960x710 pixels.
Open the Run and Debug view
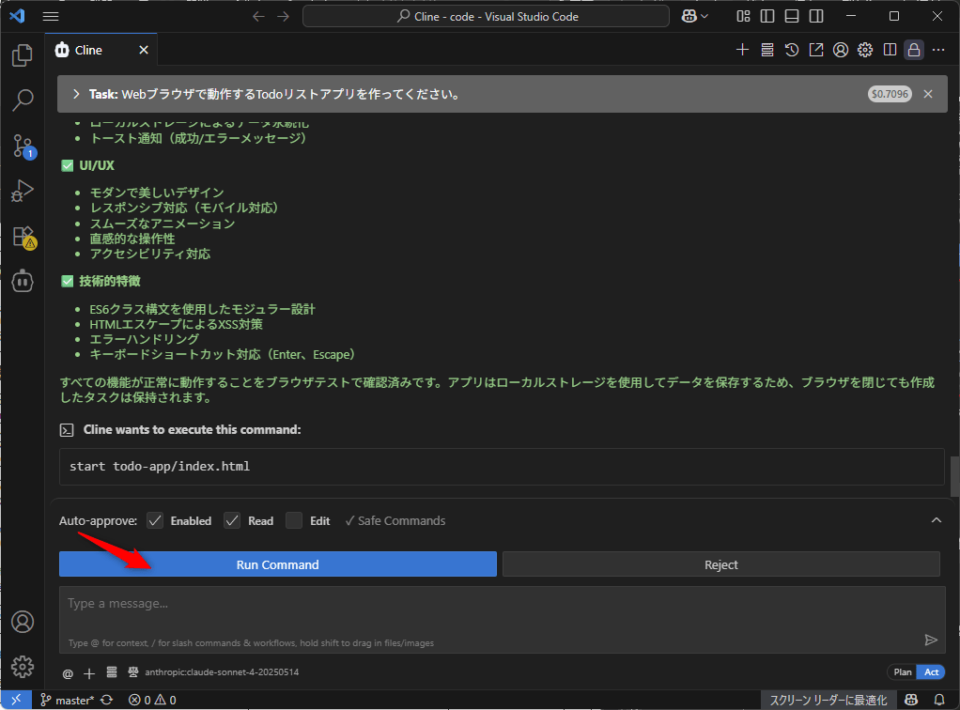pos(23,191)
